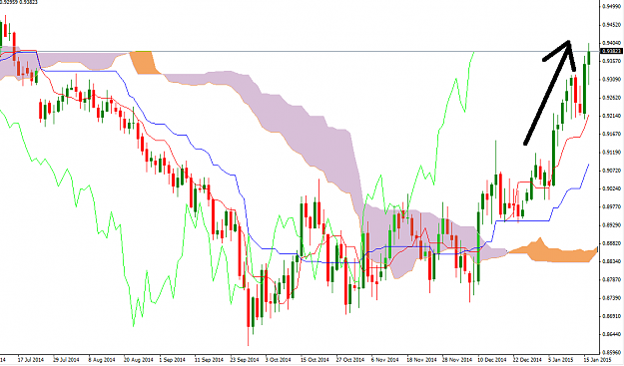This screenshot has height=366, width=624.
Task: Click the current price tag 0.93823
Action: pyautogui.click(x=612, y=51)
